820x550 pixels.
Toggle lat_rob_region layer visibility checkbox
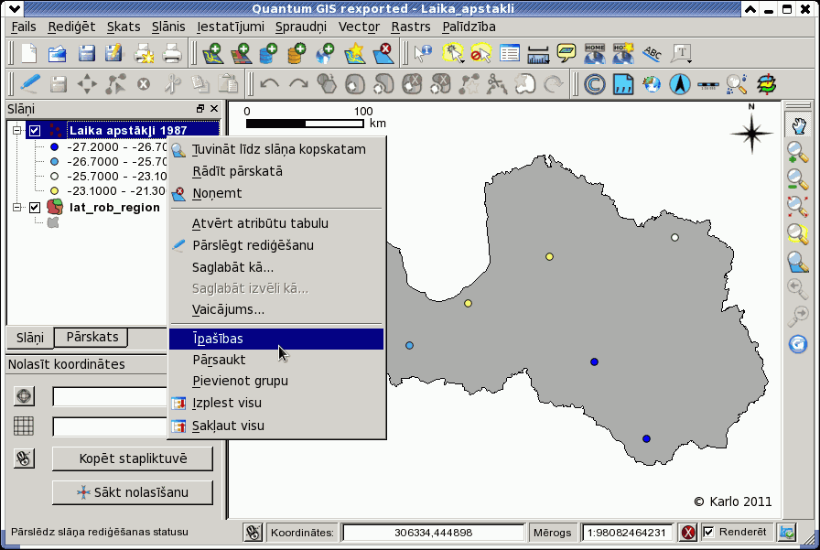(35, 208)
